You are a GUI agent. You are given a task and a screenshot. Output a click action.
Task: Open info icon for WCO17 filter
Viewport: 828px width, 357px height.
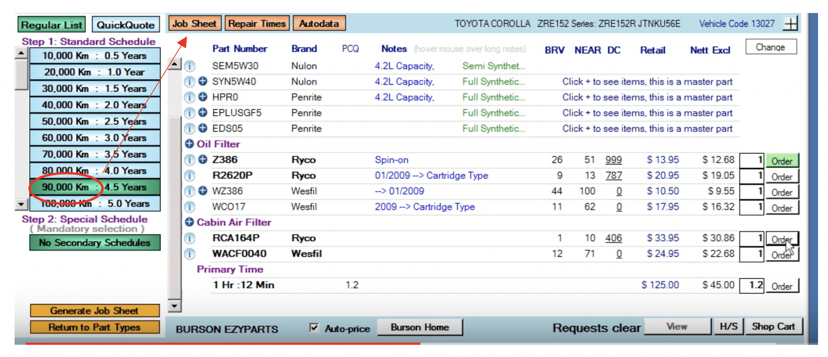pos(190,207)
